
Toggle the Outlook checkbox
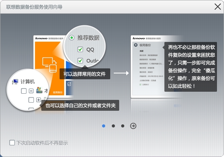pos(80,61)
